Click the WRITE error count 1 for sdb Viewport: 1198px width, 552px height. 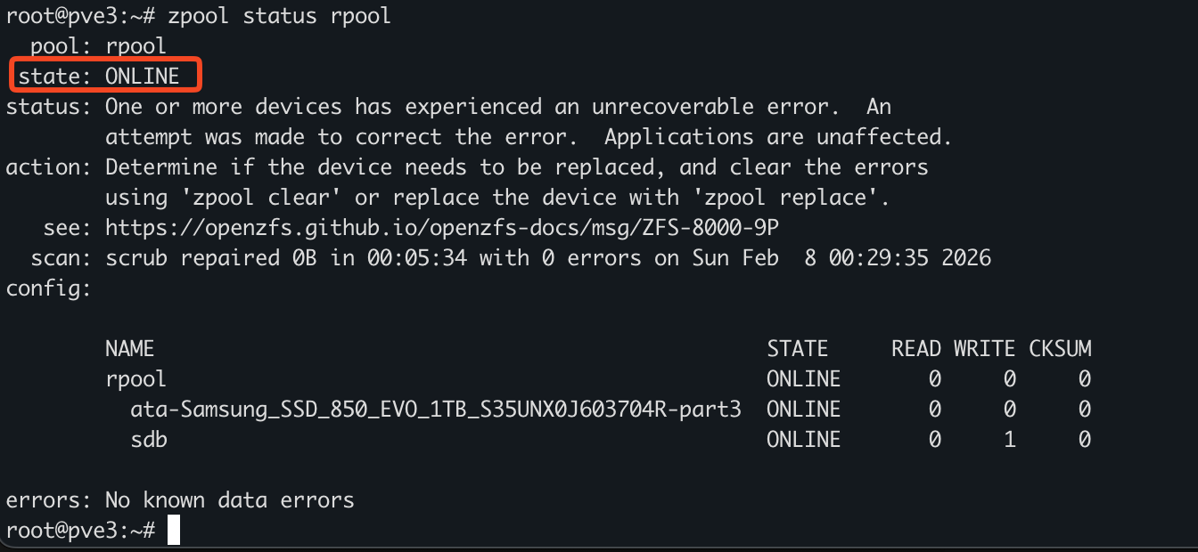[x=1009, y=440]
